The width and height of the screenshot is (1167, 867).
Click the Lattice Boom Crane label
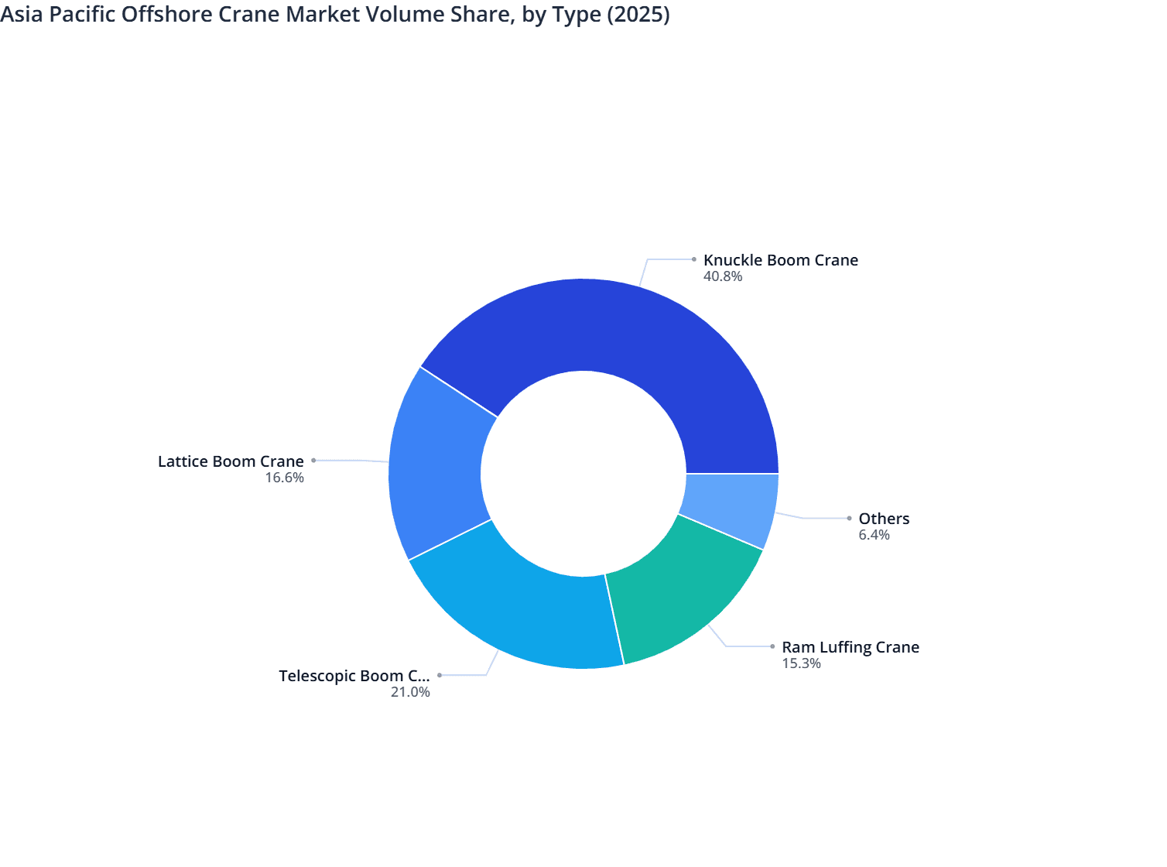coord(230,461)
